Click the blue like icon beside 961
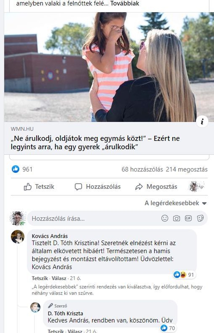Viewport: 214px width, 333px height. click(15, 169)
